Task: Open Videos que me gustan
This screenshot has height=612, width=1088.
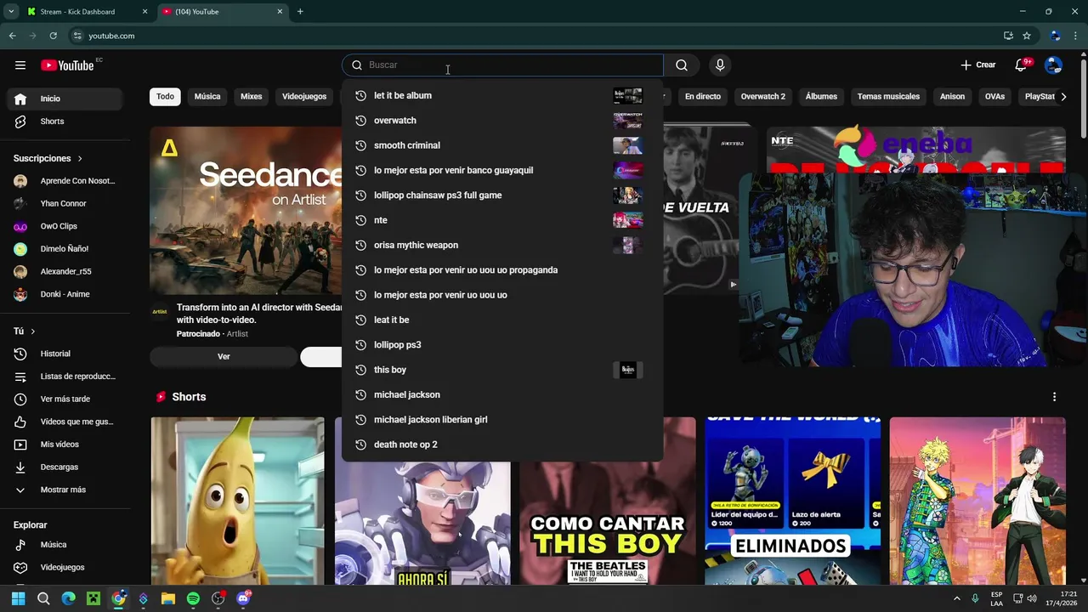Action: pyautogui.click(x=66, y=422)
